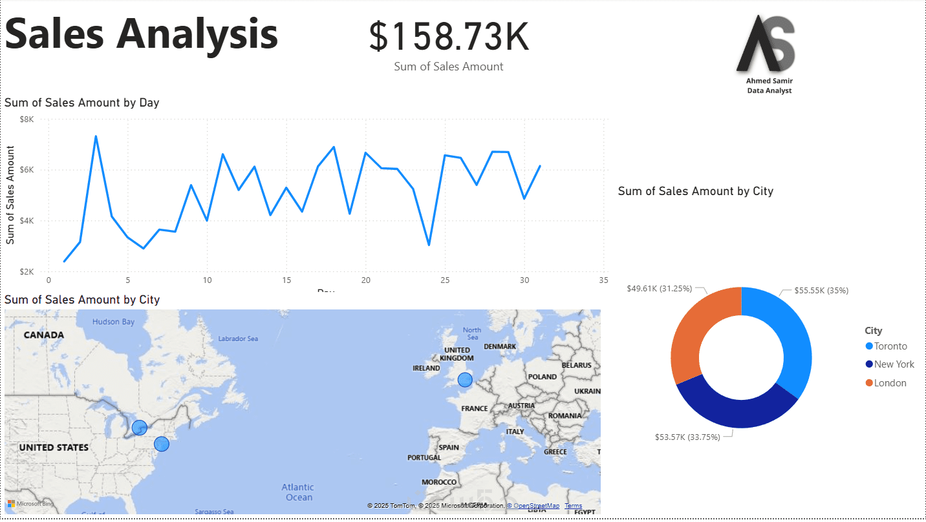Viewport: 926px width, 522px height.
Task: Click the Microsoft Bing logo on map
Action: tap(30, 503)
